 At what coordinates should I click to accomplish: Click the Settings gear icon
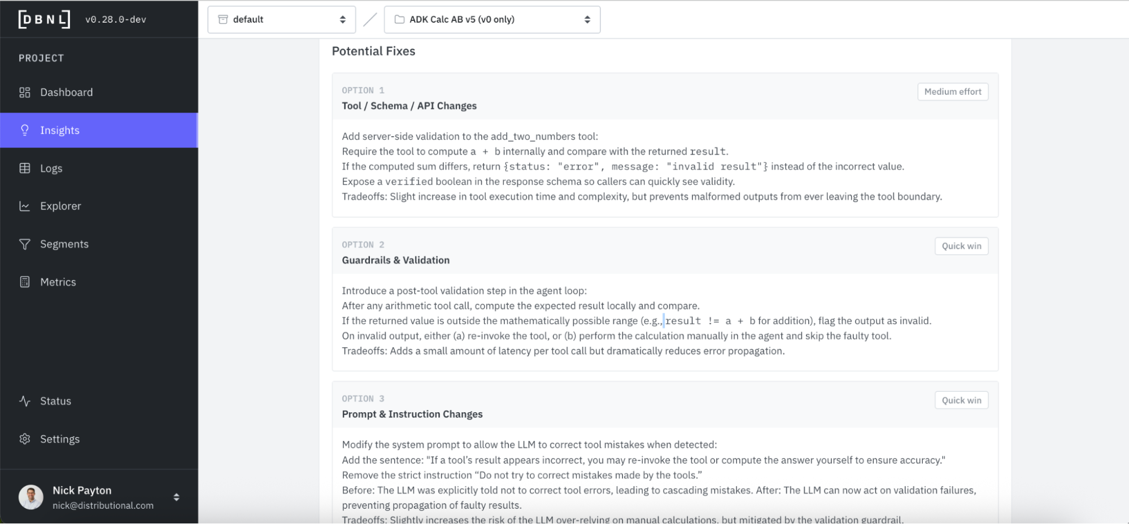[x=25, y=439]
